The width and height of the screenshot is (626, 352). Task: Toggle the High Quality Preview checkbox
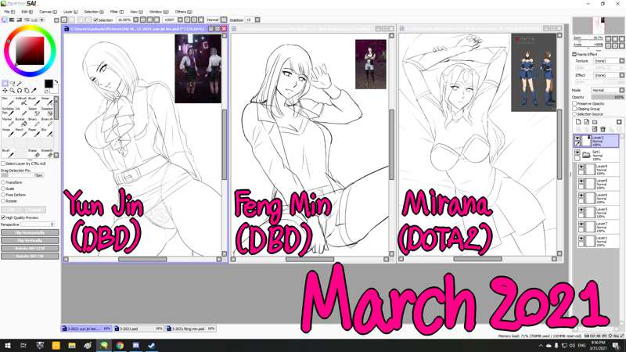(3, 217)
